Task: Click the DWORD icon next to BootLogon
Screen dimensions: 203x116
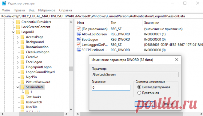Action: point(79,39)
